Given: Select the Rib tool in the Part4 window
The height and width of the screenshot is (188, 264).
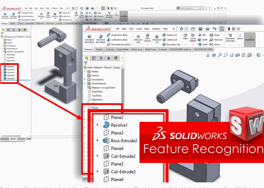Looking at the screenshot, I should pos(202,35).
